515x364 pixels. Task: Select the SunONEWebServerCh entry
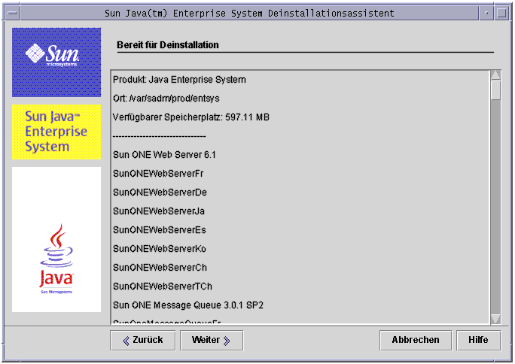pyautogui.click(x=160, y=268)
